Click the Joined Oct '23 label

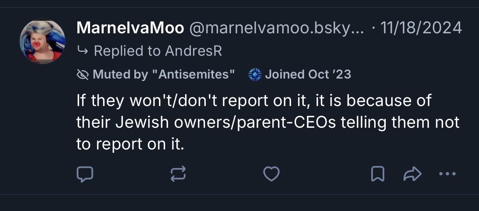(308, 75)
